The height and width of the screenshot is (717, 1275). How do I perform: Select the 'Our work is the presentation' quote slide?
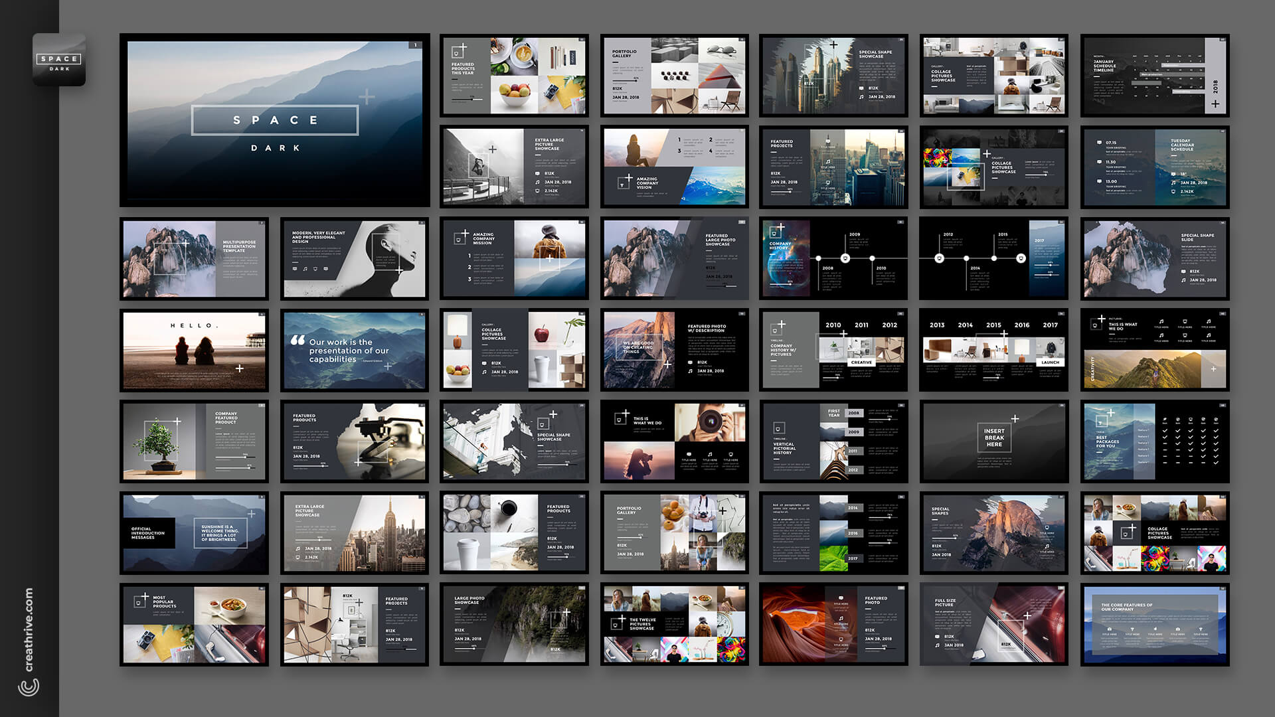(x=354, y=350)
